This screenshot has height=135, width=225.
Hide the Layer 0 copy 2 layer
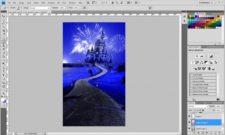(x=189, y=129)
